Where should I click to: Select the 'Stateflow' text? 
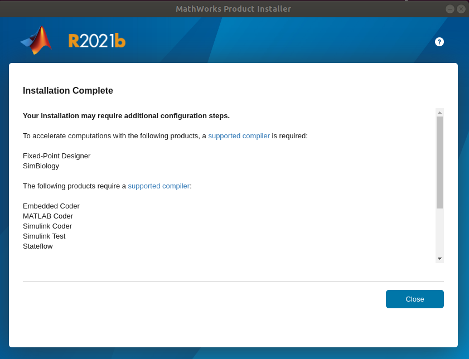(x=38, y=246)
